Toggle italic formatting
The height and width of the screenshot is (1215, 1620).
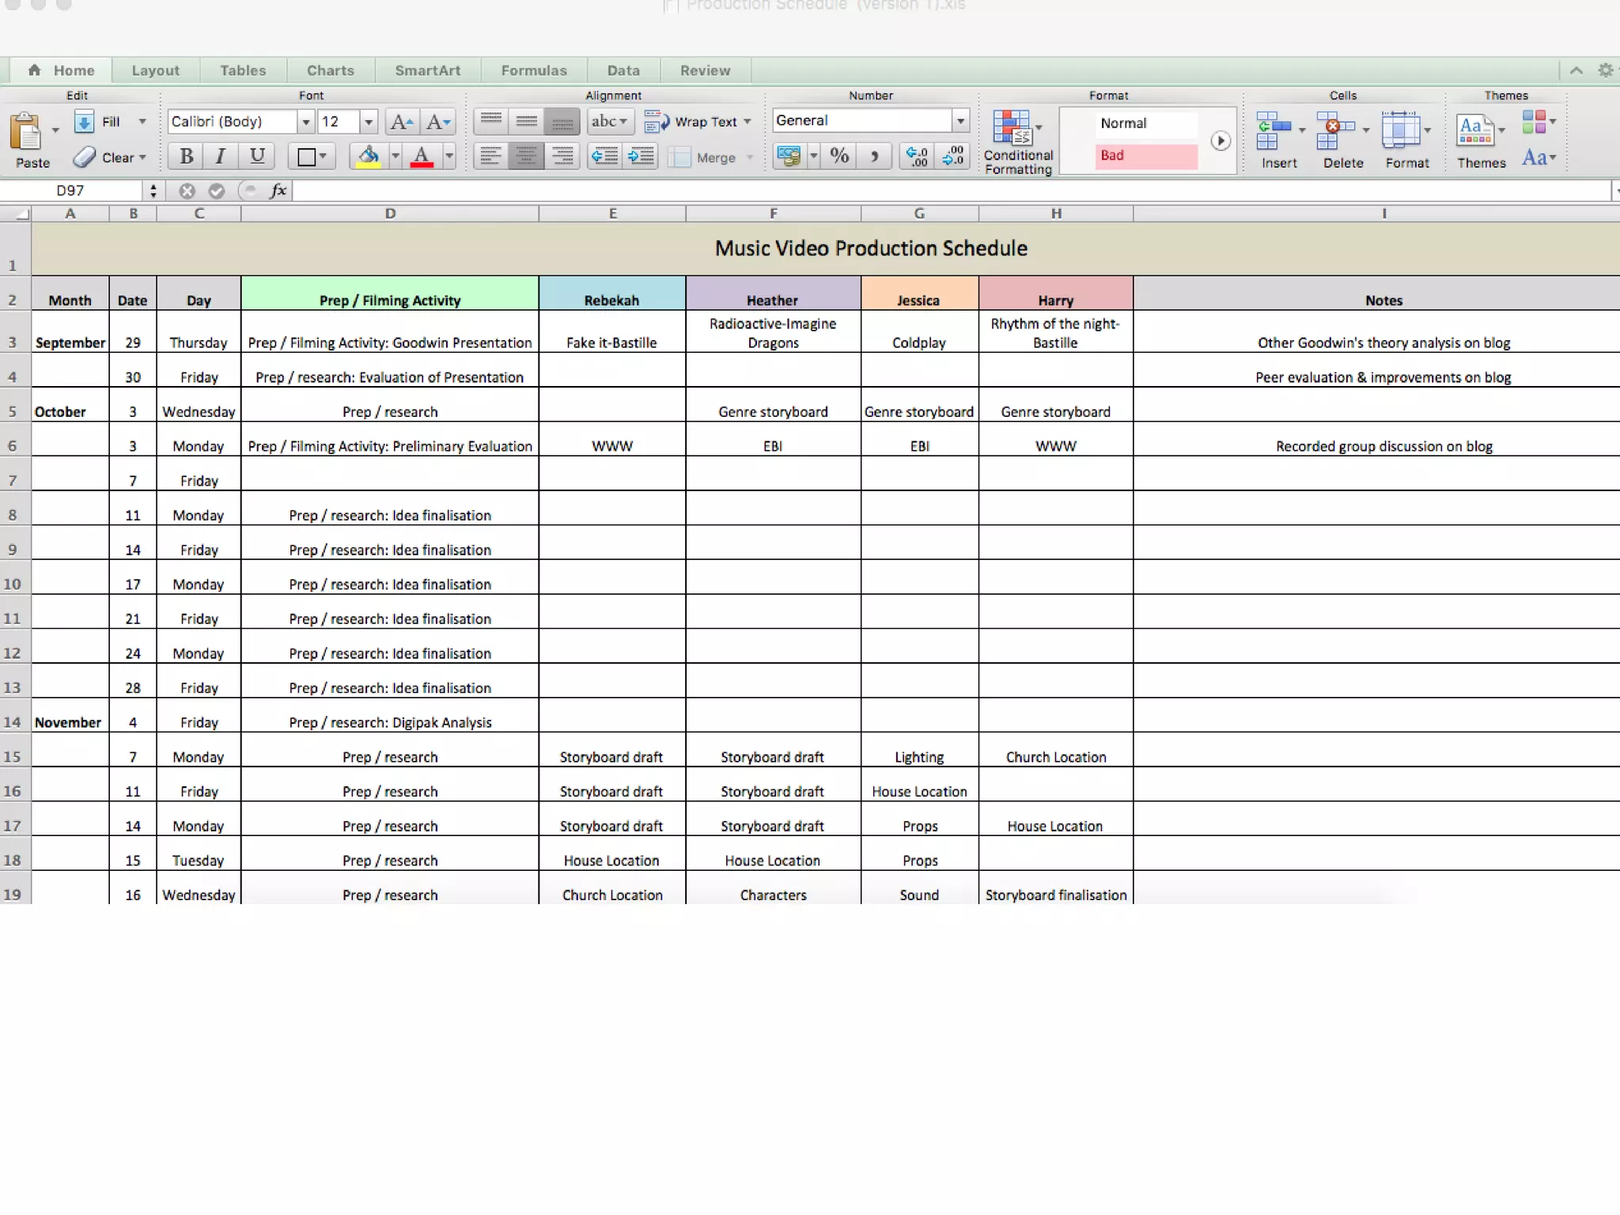tap(221, 156)
